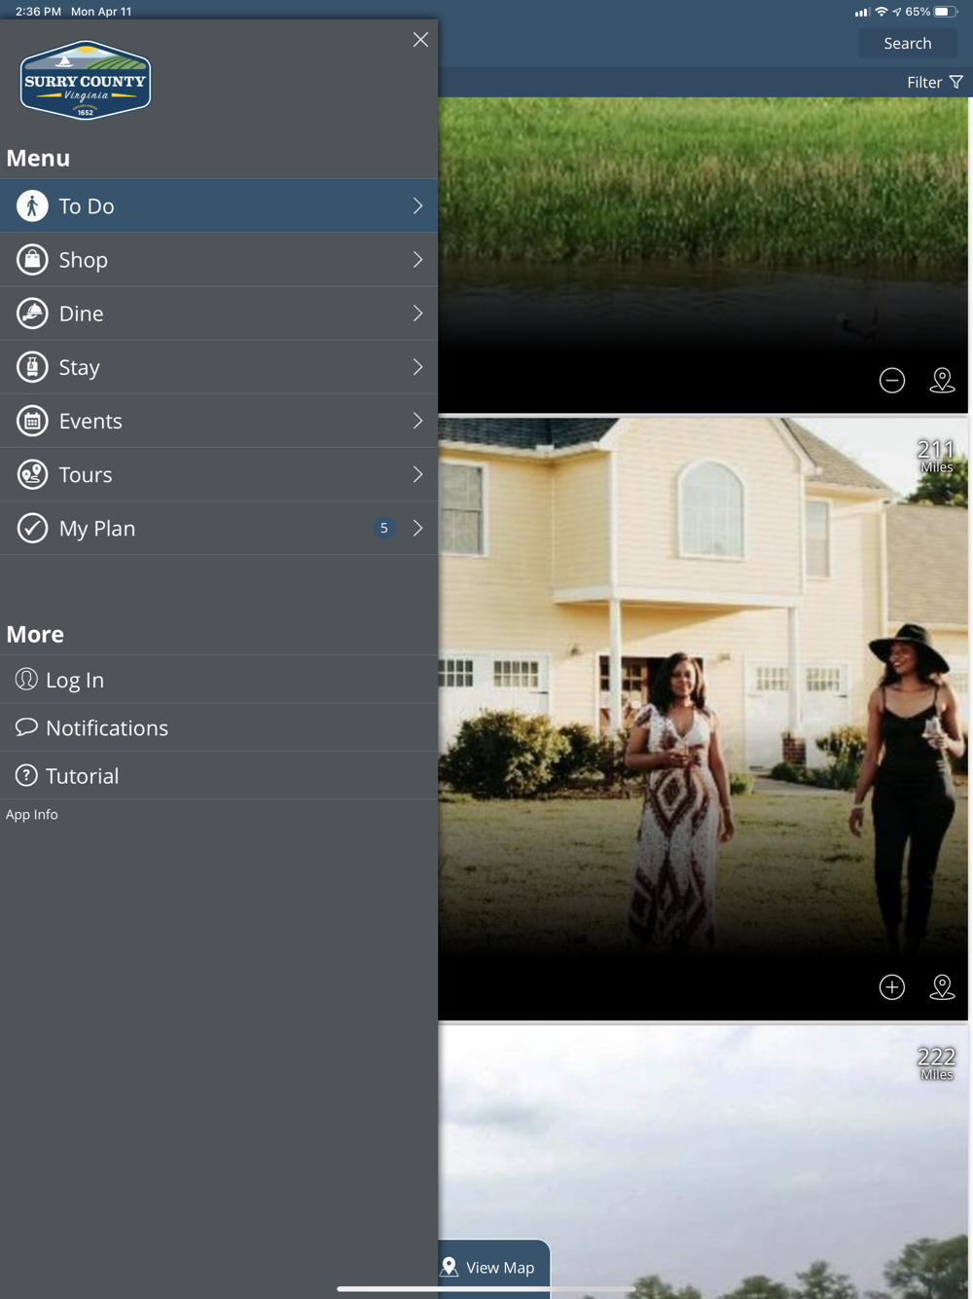
Task: Select Log In
Action: coord(219,679)
